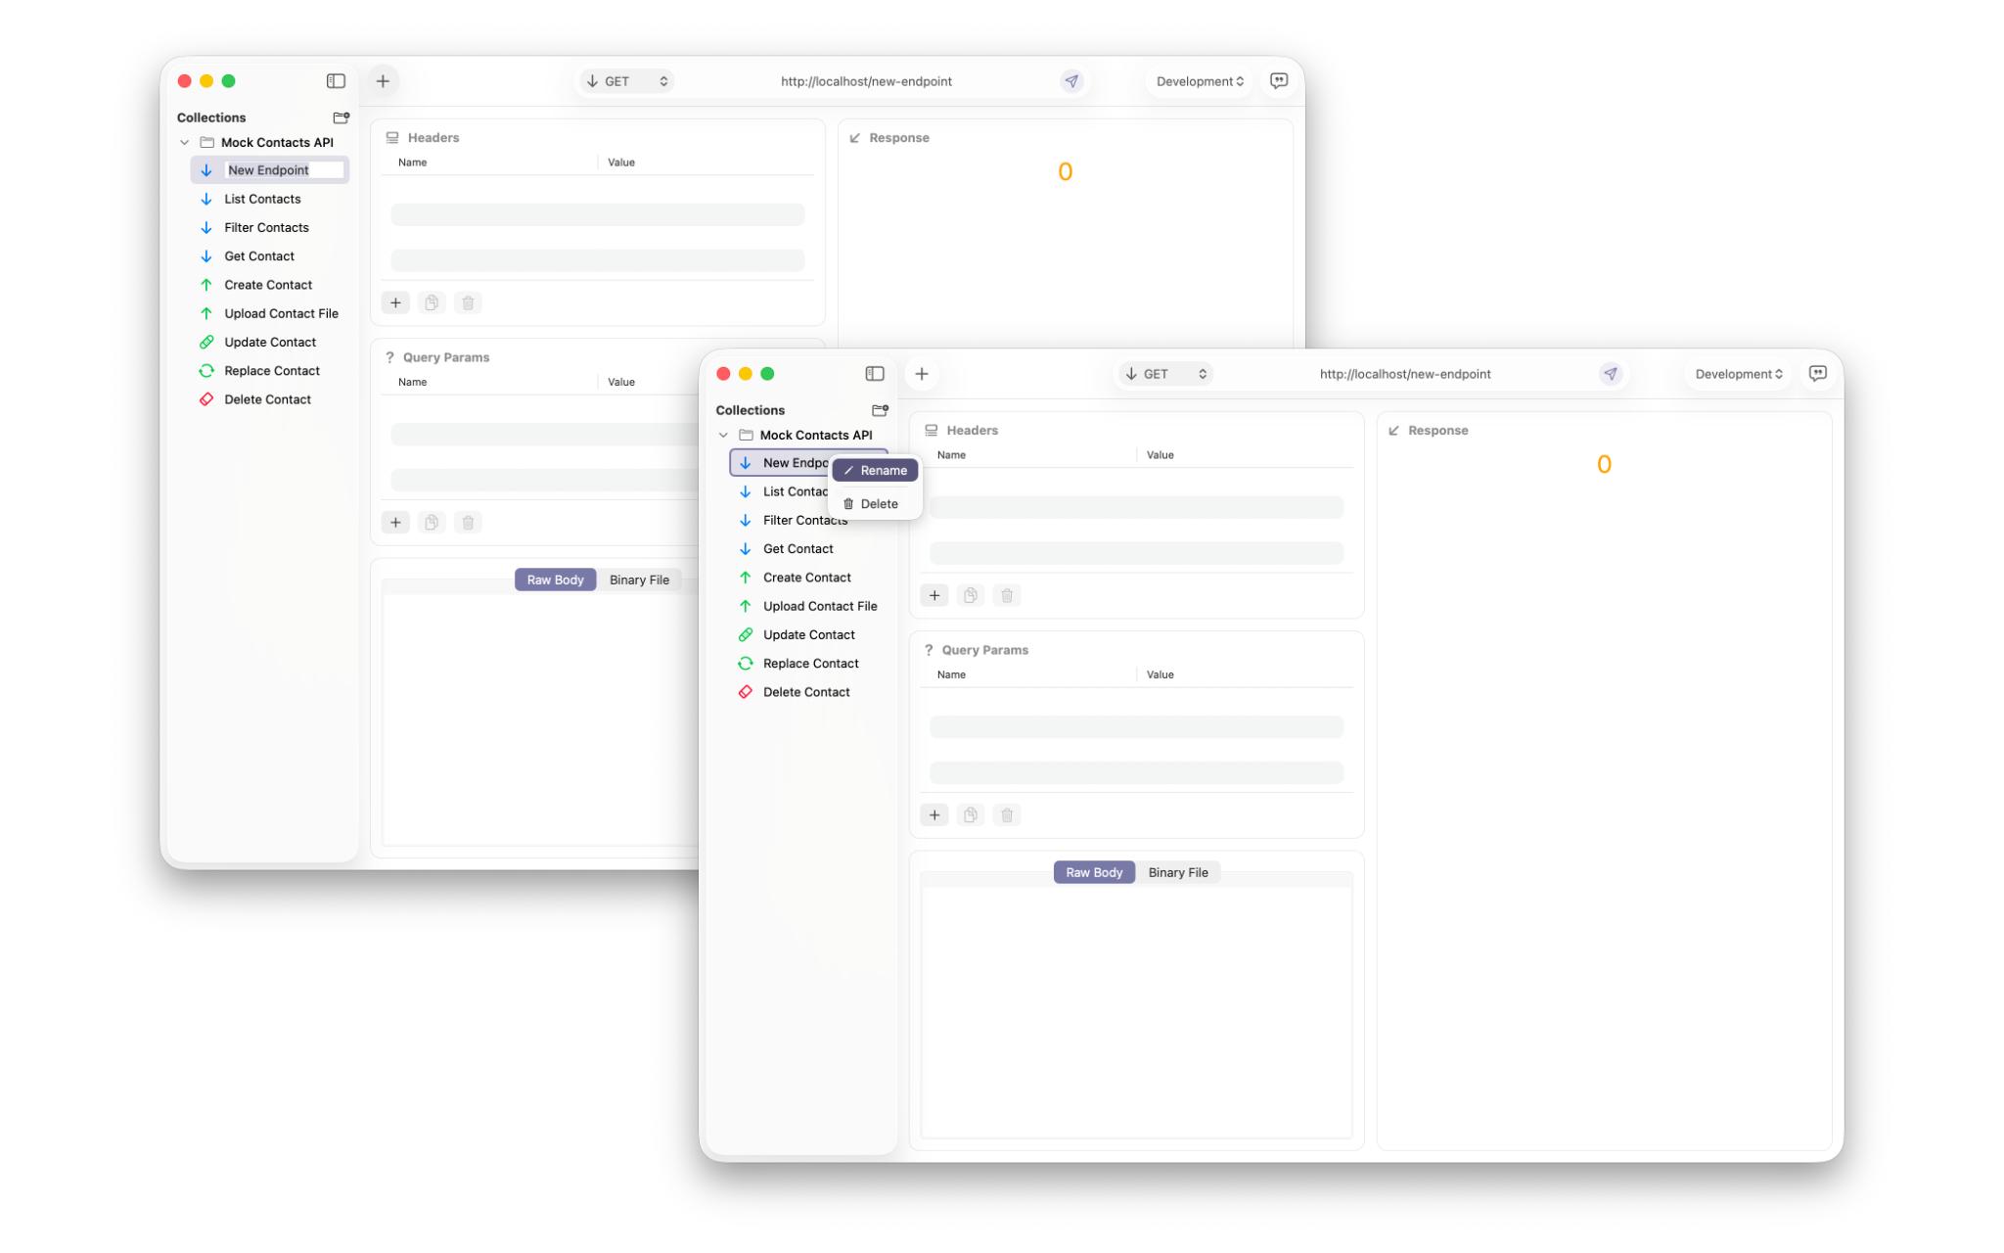Switch to Binary File tab in back window

pos(639,580)
